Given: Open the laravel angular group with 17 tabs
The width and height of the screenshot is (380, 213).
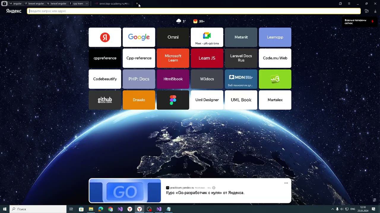Looking at the screenshot, I should tap(34, 4).
